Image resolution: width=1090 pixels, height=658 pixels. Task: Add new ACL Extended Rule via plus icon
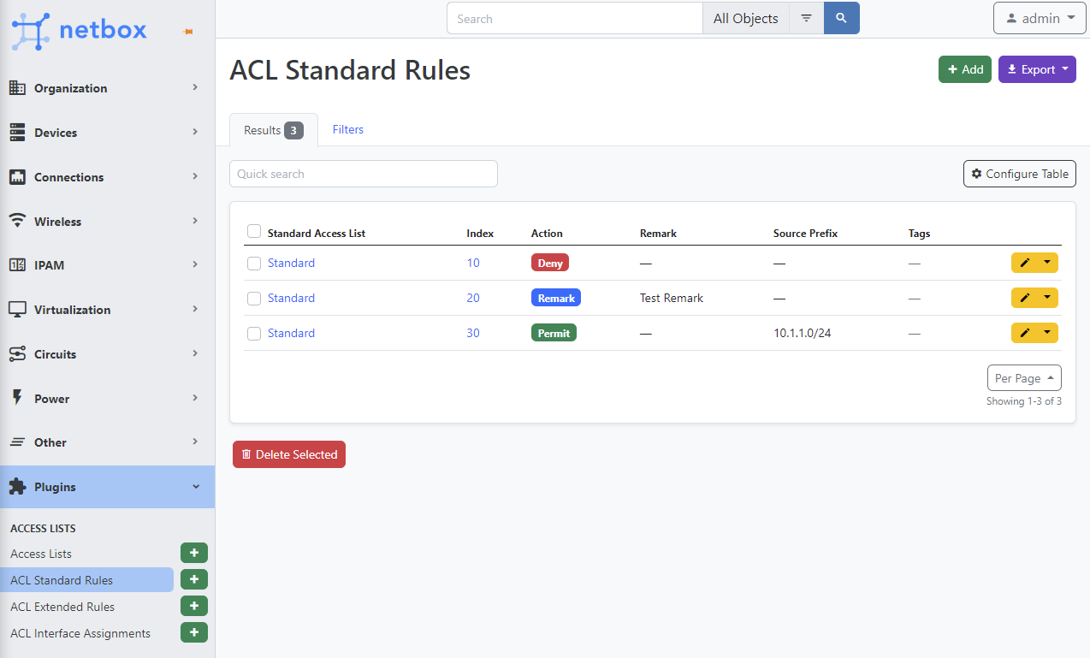click(194, 607)
